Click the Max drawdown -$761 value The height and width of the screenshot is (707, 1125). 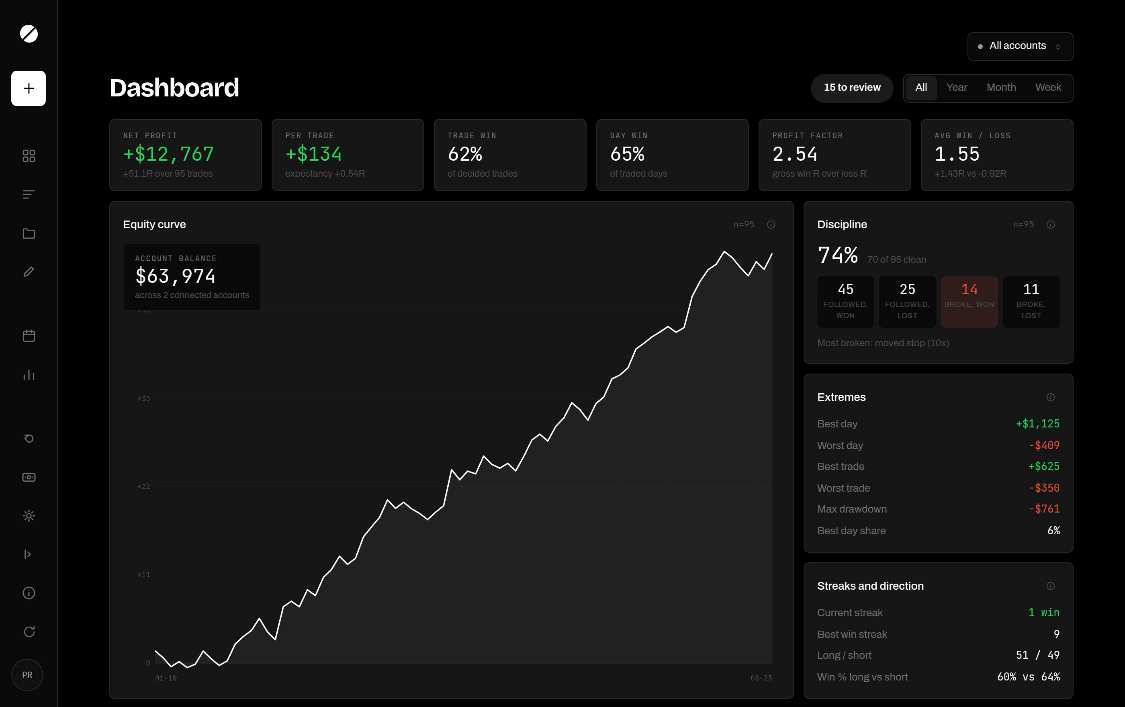1044,509
